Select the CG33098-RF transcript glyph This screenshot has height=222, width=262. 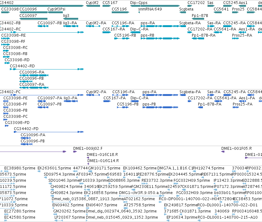tap(6, 45)
